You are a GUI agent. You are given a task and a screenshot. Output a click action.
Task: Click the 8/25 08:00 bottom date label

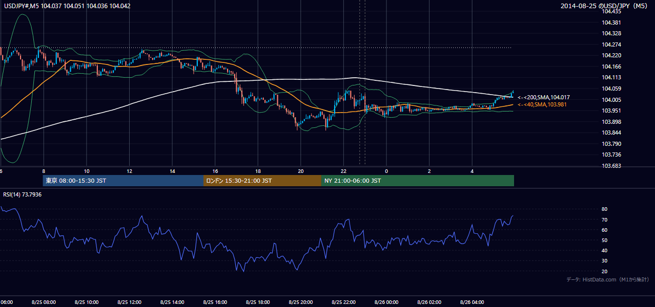click(44, 302)
